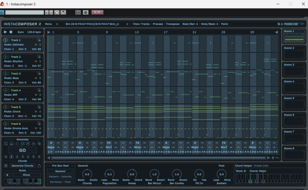This screenshot has width=308, height=190.
Task: Click the triangle icon right of Generate Chords
Action: (39, 166)
